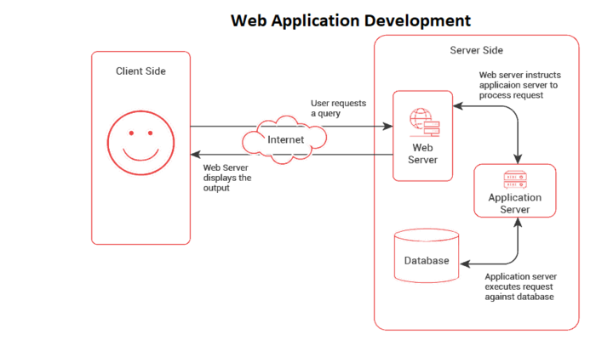Select the 'Application Server' text label
The height and width of the screenshot is (340, 596).
coord(515,203)
